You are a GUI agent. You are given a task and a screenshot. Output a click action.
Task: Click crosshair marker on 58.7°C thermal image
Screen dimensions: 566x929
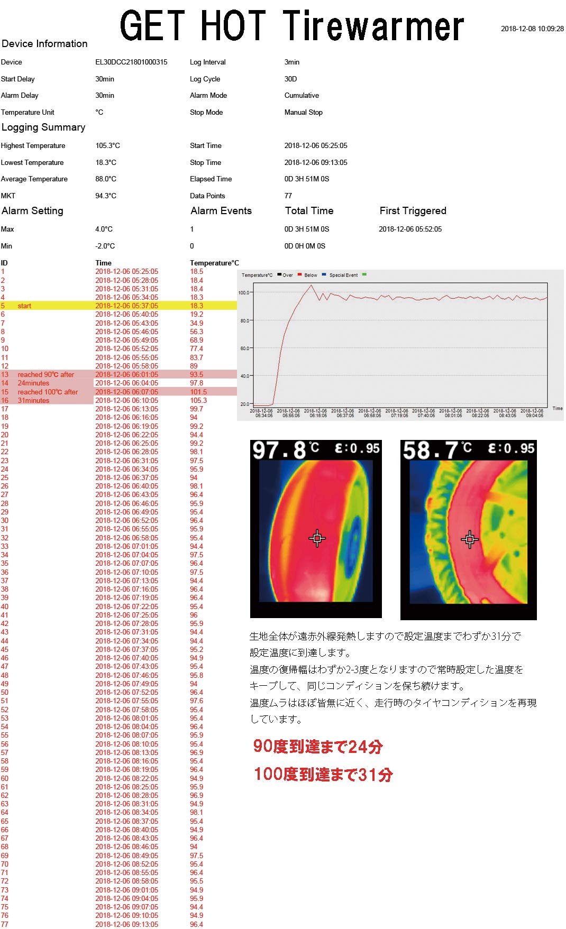click(469, 539)
